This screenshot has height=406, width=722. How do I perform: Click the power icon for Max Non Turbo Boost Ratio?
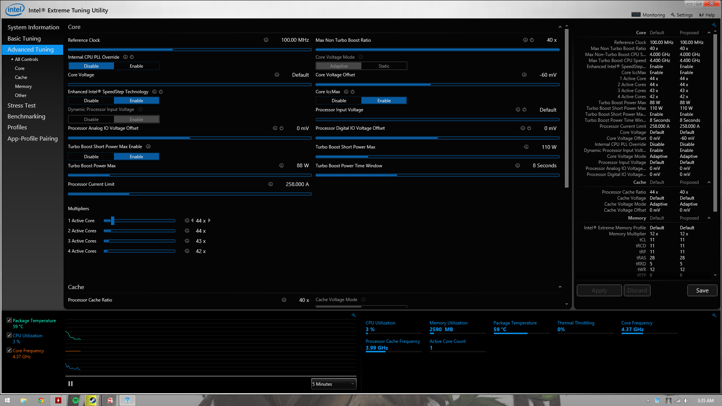click(532, 40)
